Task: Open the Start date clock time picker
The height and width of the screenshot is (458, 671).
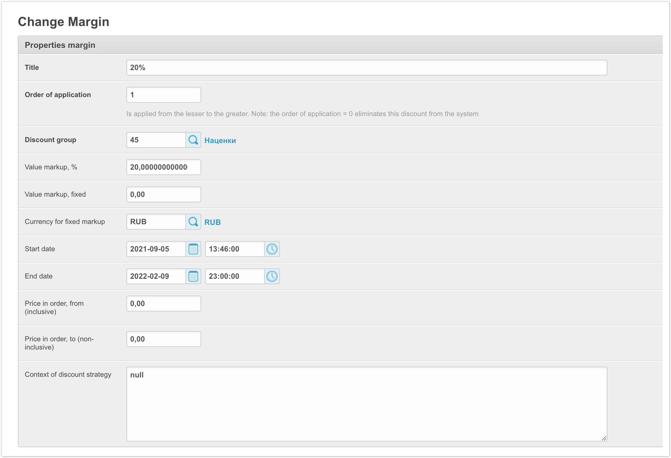Action: point(272,249)
